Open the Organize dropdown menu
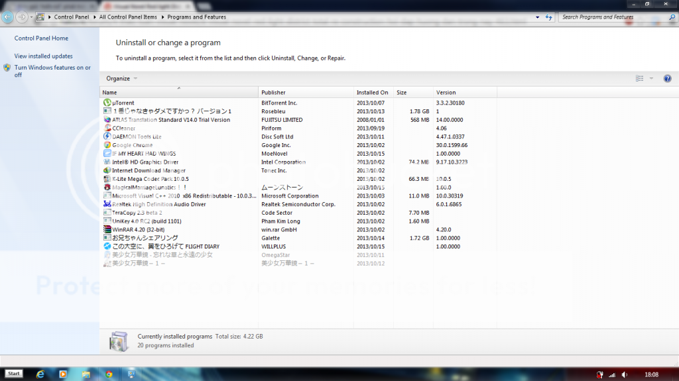679x381 pixels. pyautogui.click(x=121, y=78)
